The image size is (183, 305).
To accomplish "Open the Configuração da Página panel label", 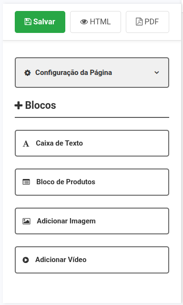I will [73, 73].
